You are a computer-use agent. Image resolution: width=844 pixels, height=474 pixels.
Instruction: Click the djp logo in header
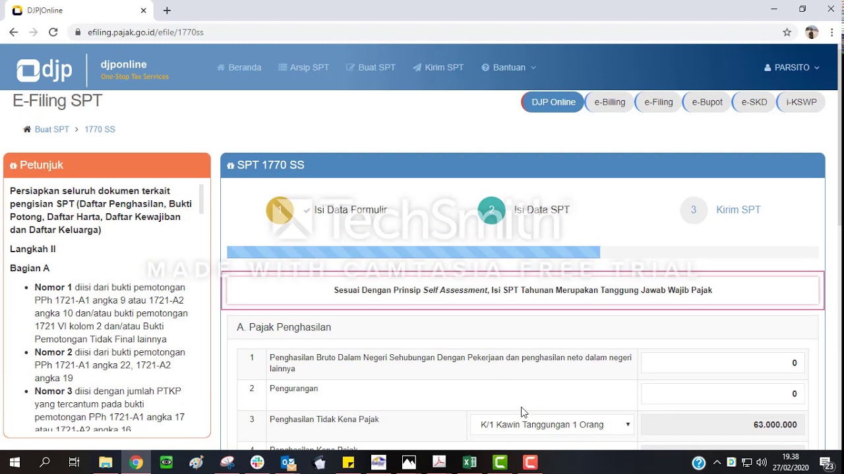[x=44, y=70]
